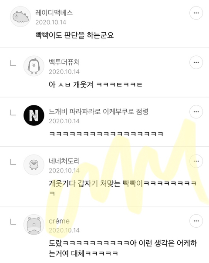The width and height of the screenshot is (209, 263).
Task: Open the three-dot menu on 네네처도리's reply
Action: (196, 161)
